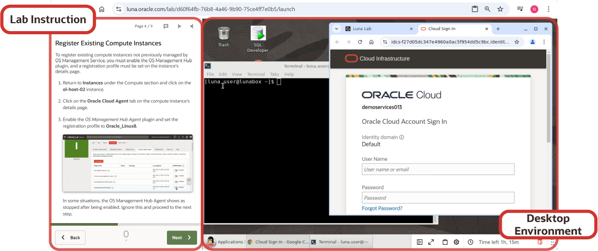This screenshot has height=251, width=598.
Task: Open outer browser three-dot menu
Action: click(548, 9)
